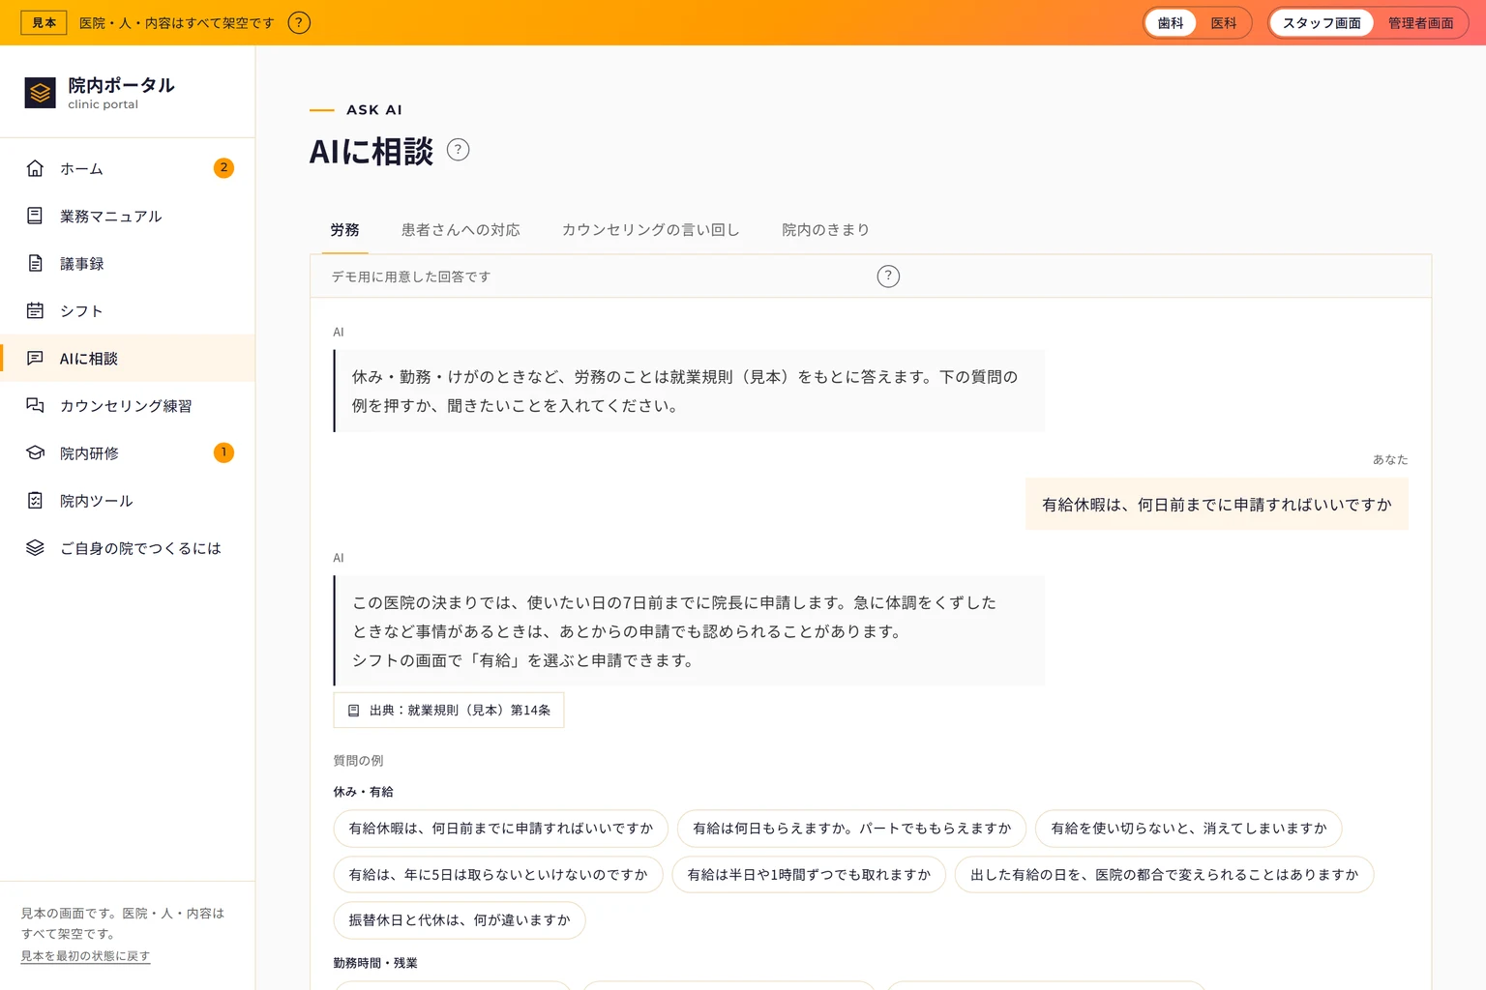Click the シフト calendar icon
This screenshot has height=990, width=1486.
(x=35, y=310)
